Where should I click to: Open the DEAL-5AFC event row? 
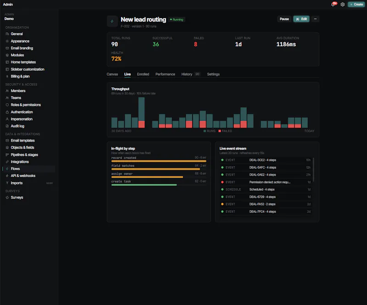pyautogui.click(x=266, y=167)
